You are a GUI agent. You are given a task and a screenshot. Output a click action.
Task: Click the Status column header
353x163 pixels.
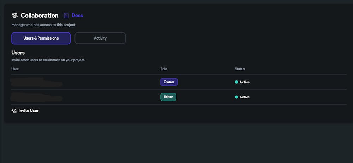click(240, 69)
